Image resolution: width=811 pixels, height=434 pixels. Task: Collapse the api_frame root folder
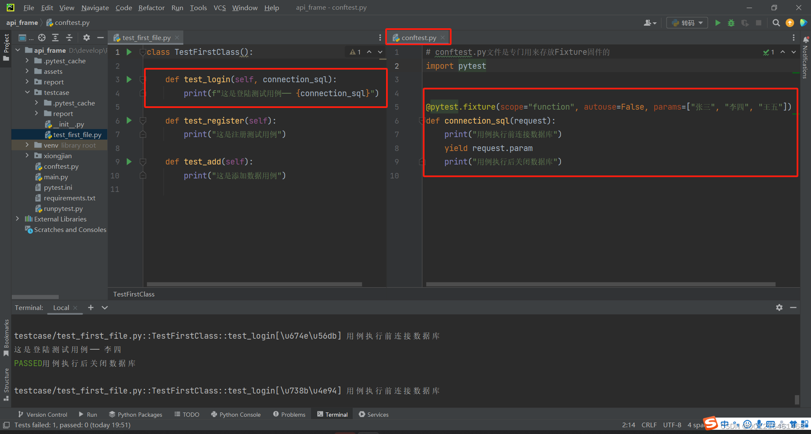coord(18,50)
